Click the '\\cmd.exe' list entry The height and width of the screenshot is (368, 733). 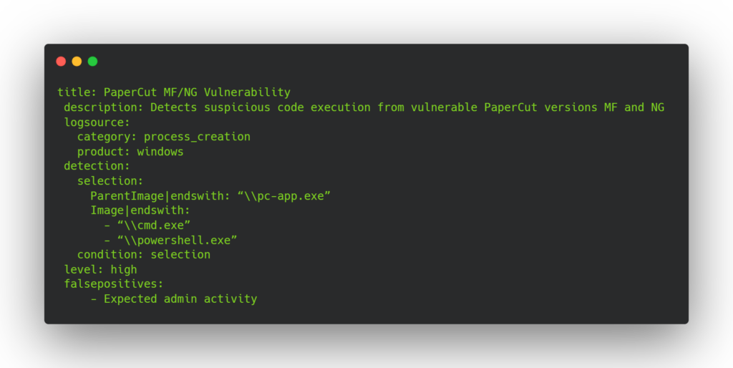pyautogui.click(x=153, y=226)
